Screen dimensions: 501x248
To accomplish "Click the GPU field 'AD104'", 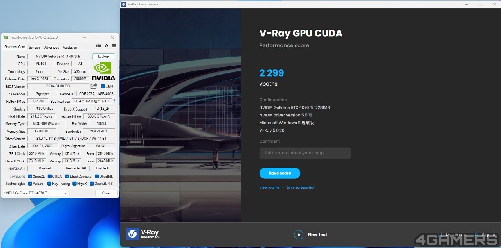I will (x=41, y=64).
